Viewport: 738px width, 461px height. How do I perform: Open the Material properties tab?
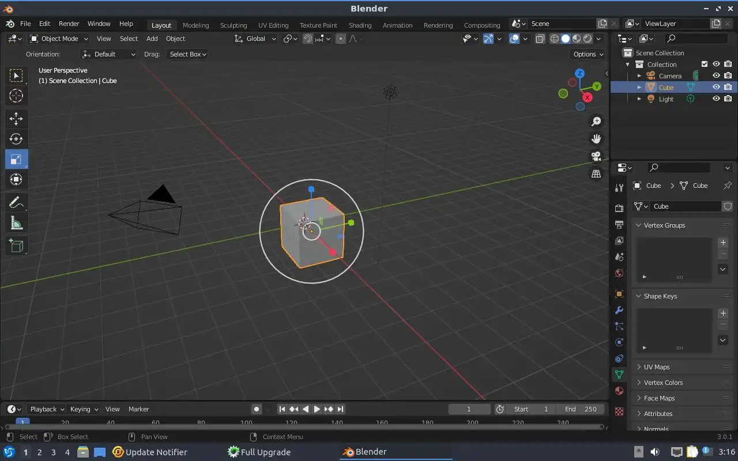(619, 391)
